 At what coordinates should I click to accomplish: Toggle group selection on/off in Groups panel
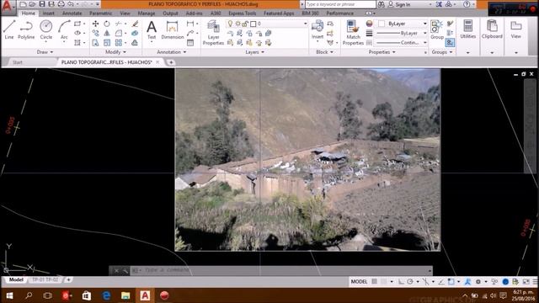tap(450, 43)
